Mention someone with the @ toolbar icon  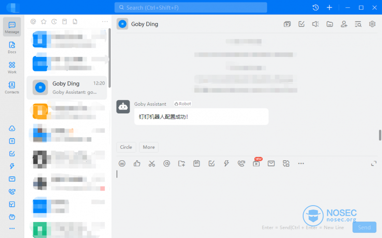[167, 164]
